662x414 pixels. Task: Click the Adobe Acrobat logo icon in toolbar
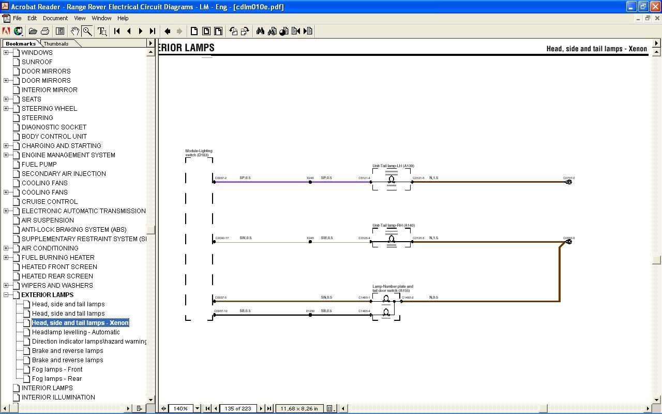coord(6,31)
